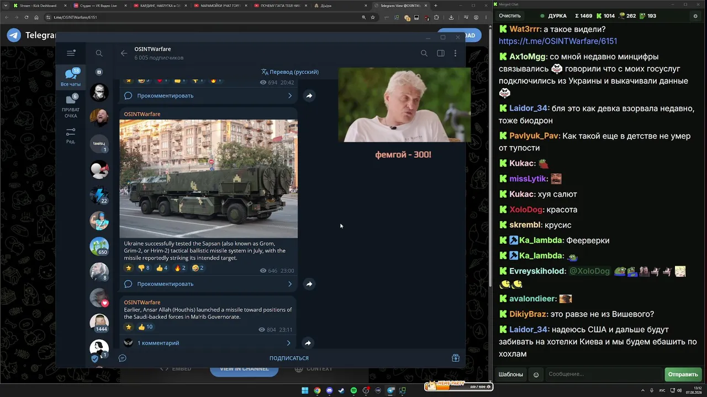The image size is (707, 397).
Task: Toggle fire reaction on the Sapsan post
Action: pyautogui.click(x=180, y=268)
